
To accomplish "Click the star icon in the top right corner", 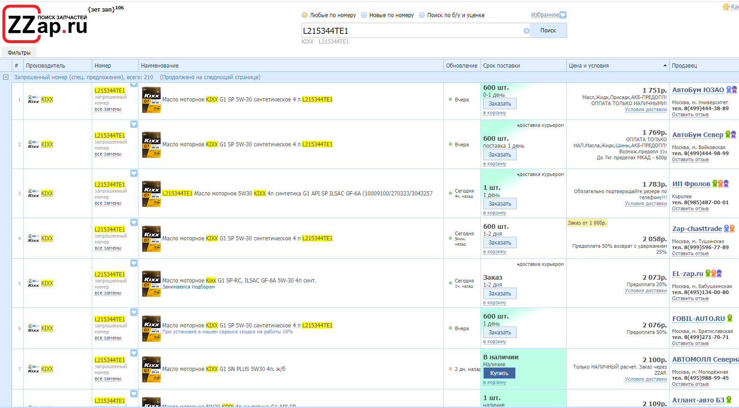I will pyautogui.click(x=726, y=6).
